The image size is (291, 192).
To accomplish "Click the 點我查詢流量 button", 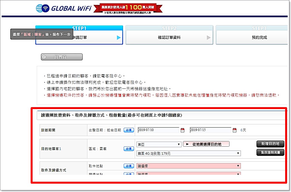I will click(270, 152).
